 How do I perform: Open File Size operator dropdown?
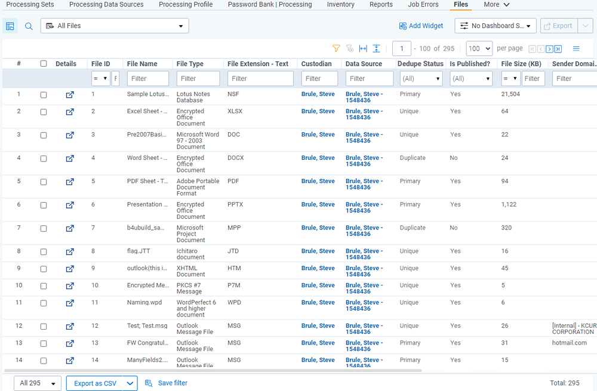(x=510, y=79)
